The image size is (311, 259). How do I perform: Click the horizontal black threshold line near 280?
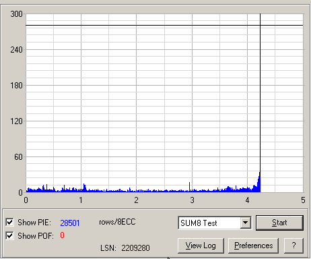[x=164, y=26]
